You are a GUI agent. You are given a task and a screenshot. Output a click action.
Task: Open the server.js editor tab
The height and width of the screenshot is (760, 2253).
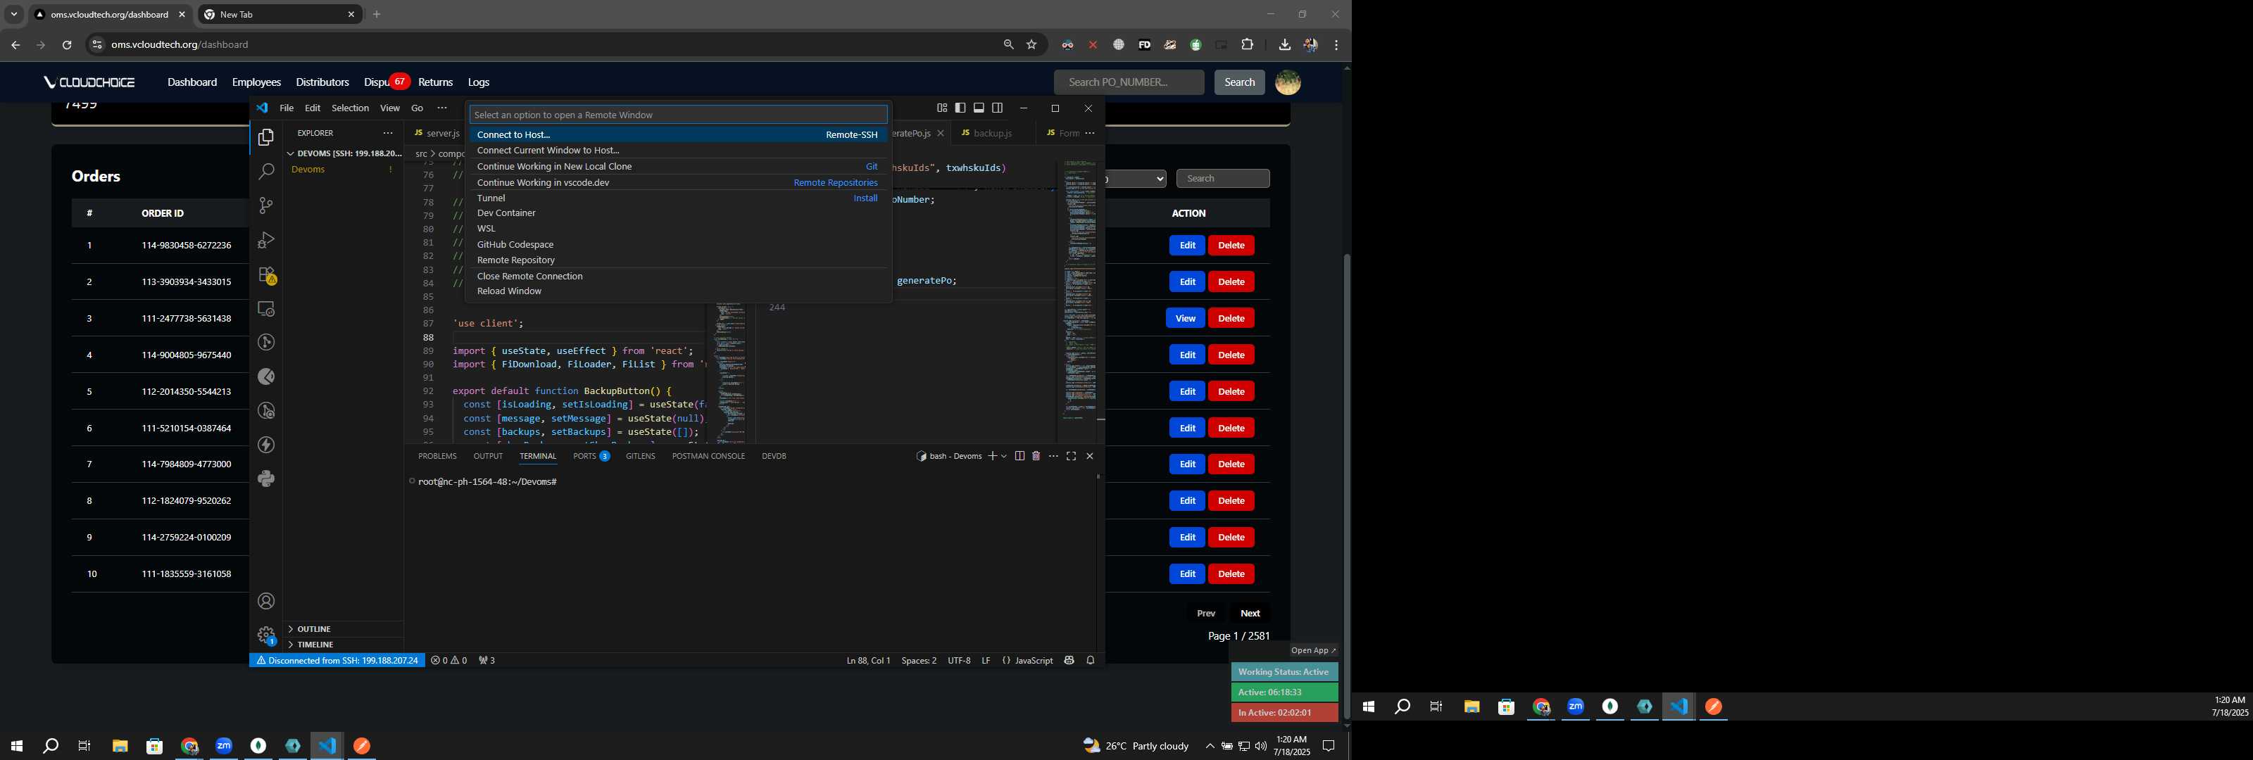437,133
